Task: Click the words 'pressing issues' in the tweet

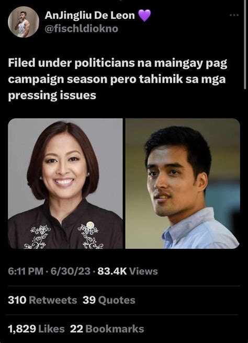Action: pyautogui.click(x=52, y=96)
